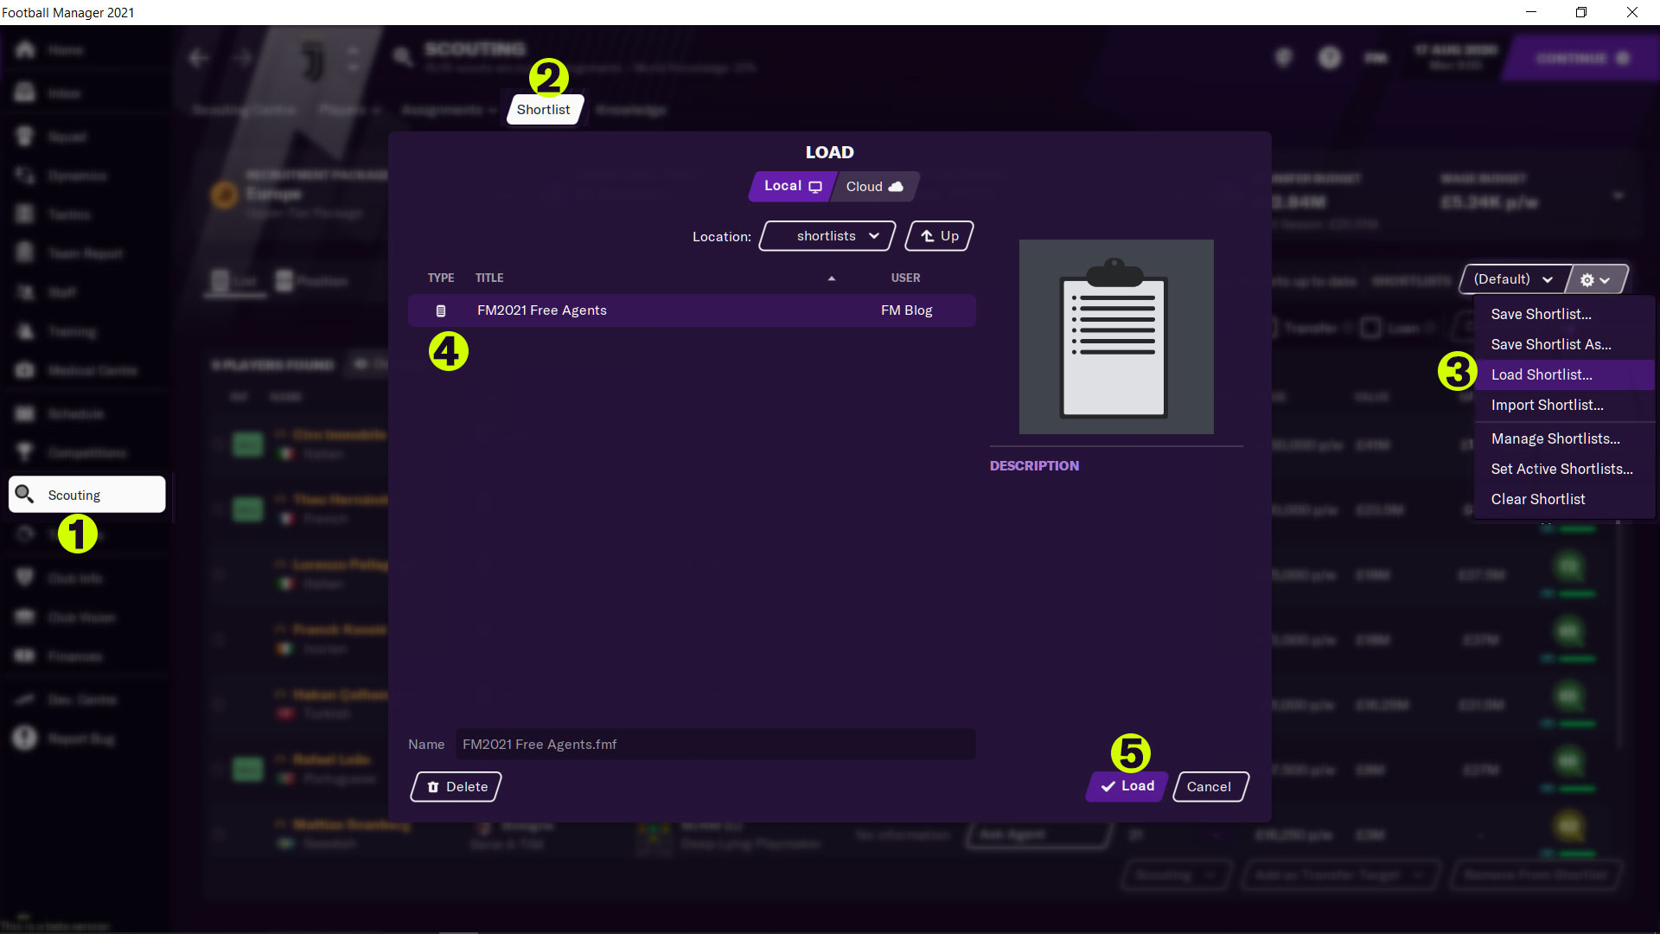The width and height of the screenshot is (1660, 934).
Task: Click the Up folder arrow button
Action: 939,236
